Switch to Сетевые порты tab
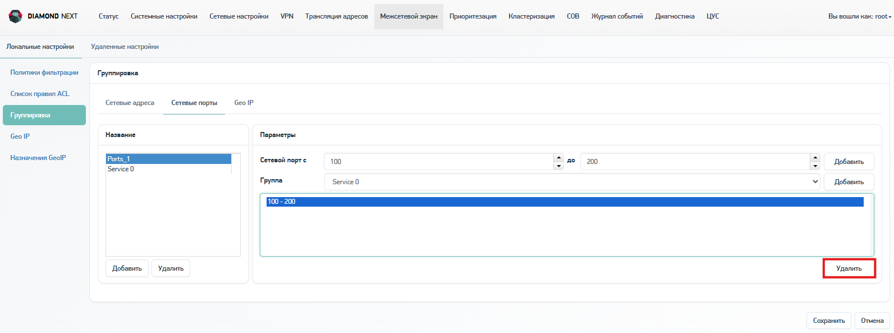This screenshot has height=333, width=894. pyautogui.click(x=194, y=103)
